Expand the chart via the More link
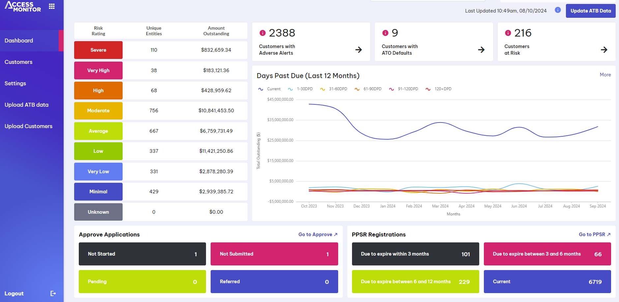The height and width of the screenshot is (302, 619). 605,75
